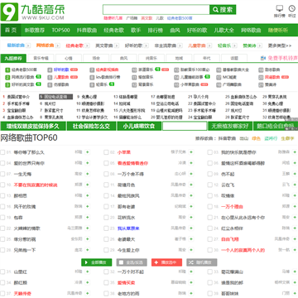
Task: Open the more types link
Action: [x=280, y=46]
